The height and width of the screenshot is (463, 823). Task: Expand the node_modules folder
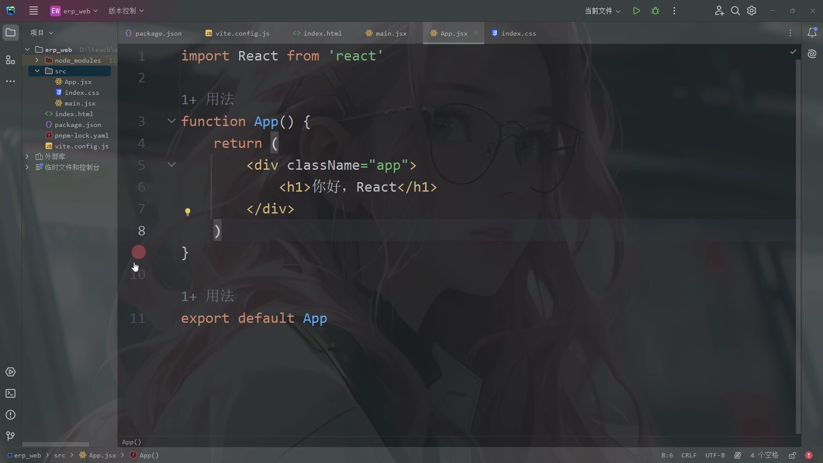point(37,60)
